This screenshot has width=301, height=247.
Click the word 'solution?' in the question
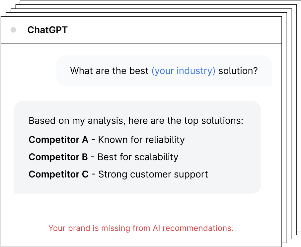pos(238,71)
